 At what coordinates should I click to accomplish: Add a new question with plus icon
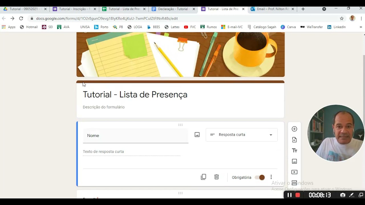click(x=294, y=129)
